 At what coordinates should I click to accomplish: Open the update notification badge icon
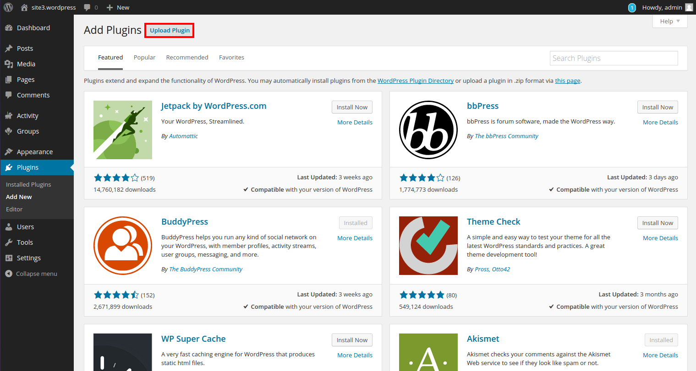[632, 7]
